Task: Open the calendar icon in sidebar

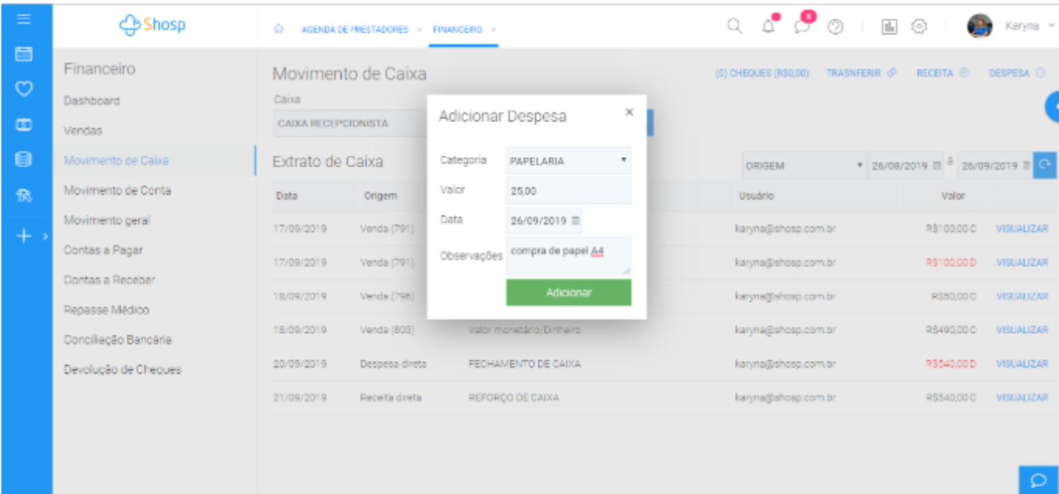Action: [x=24, y=53]
